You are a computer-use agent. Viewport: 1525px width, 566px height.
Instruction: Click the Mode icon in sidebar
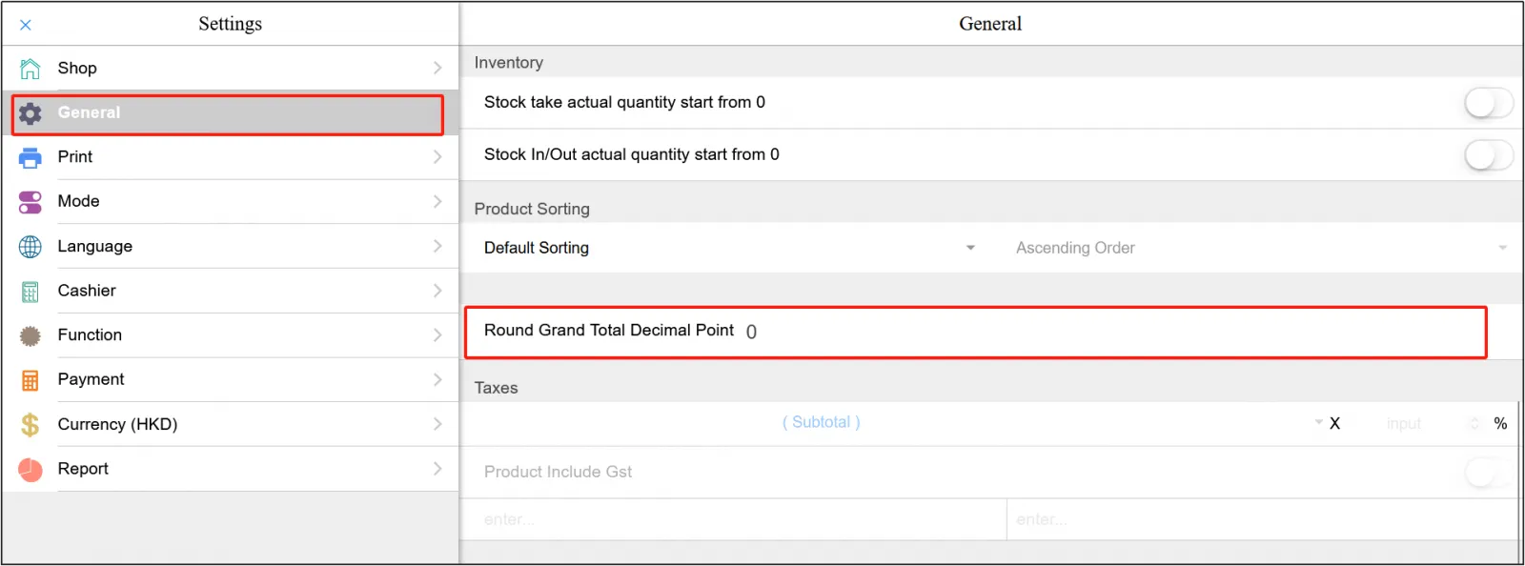click(x=30, y=201)
